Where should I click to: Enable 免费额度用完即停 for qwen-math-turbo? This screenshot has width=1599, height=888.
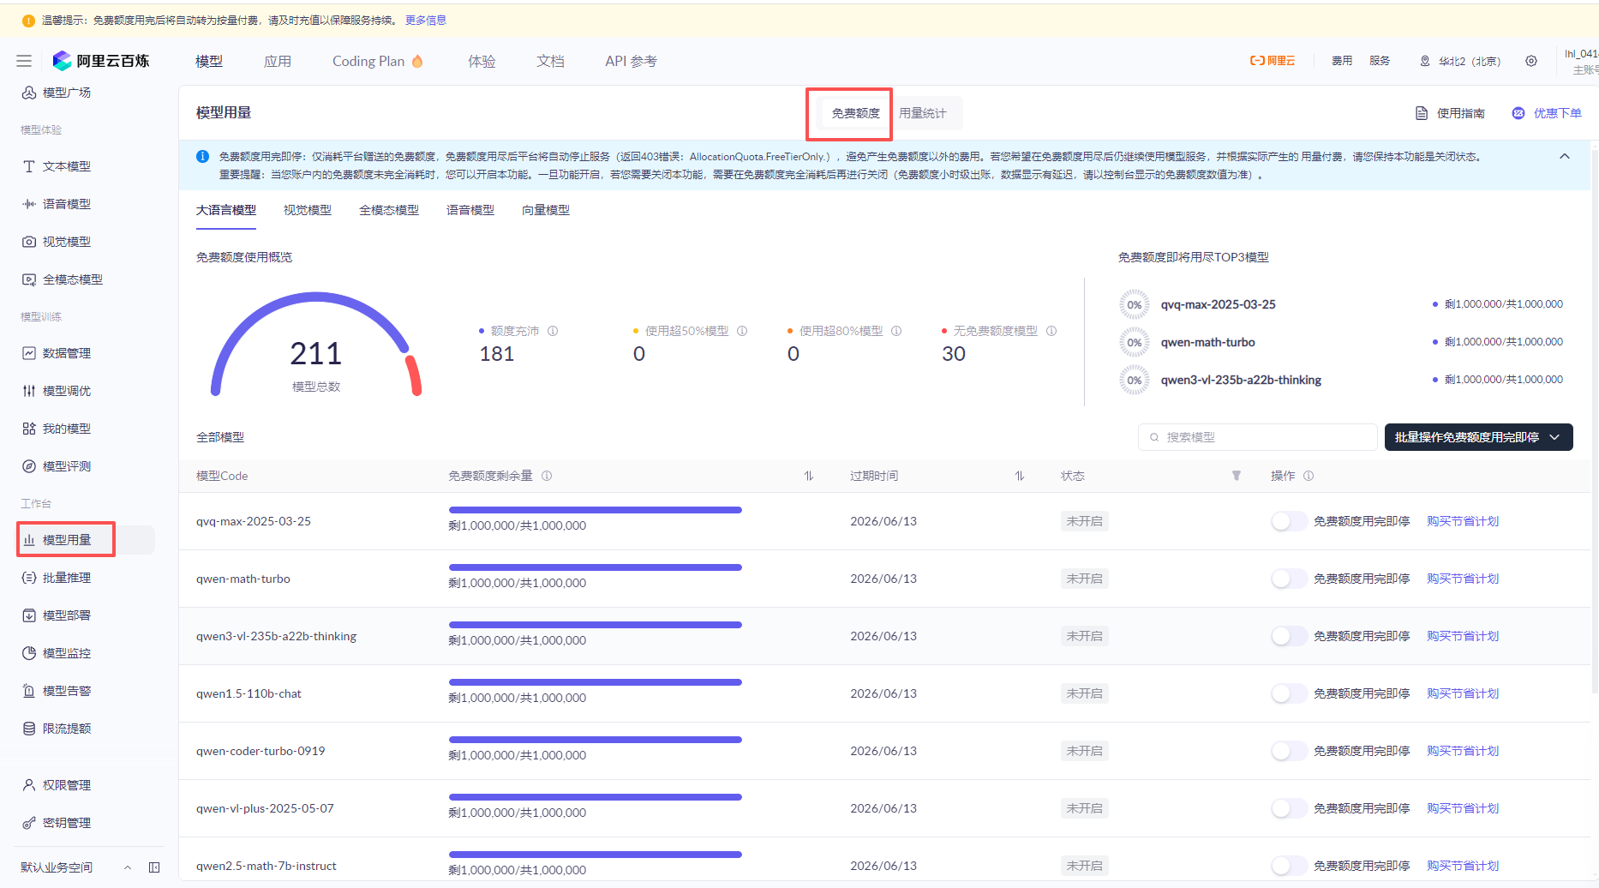pyautogui.click(x=1289, y=579)
